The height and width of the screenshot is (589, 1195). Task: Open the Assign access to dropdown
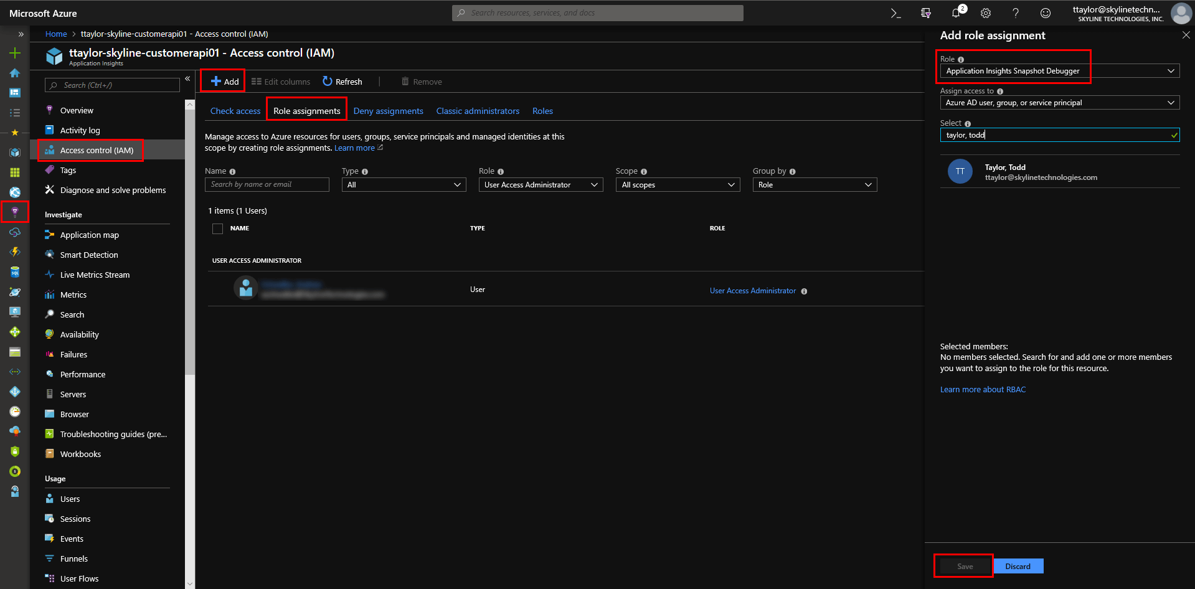(1060, 103)
